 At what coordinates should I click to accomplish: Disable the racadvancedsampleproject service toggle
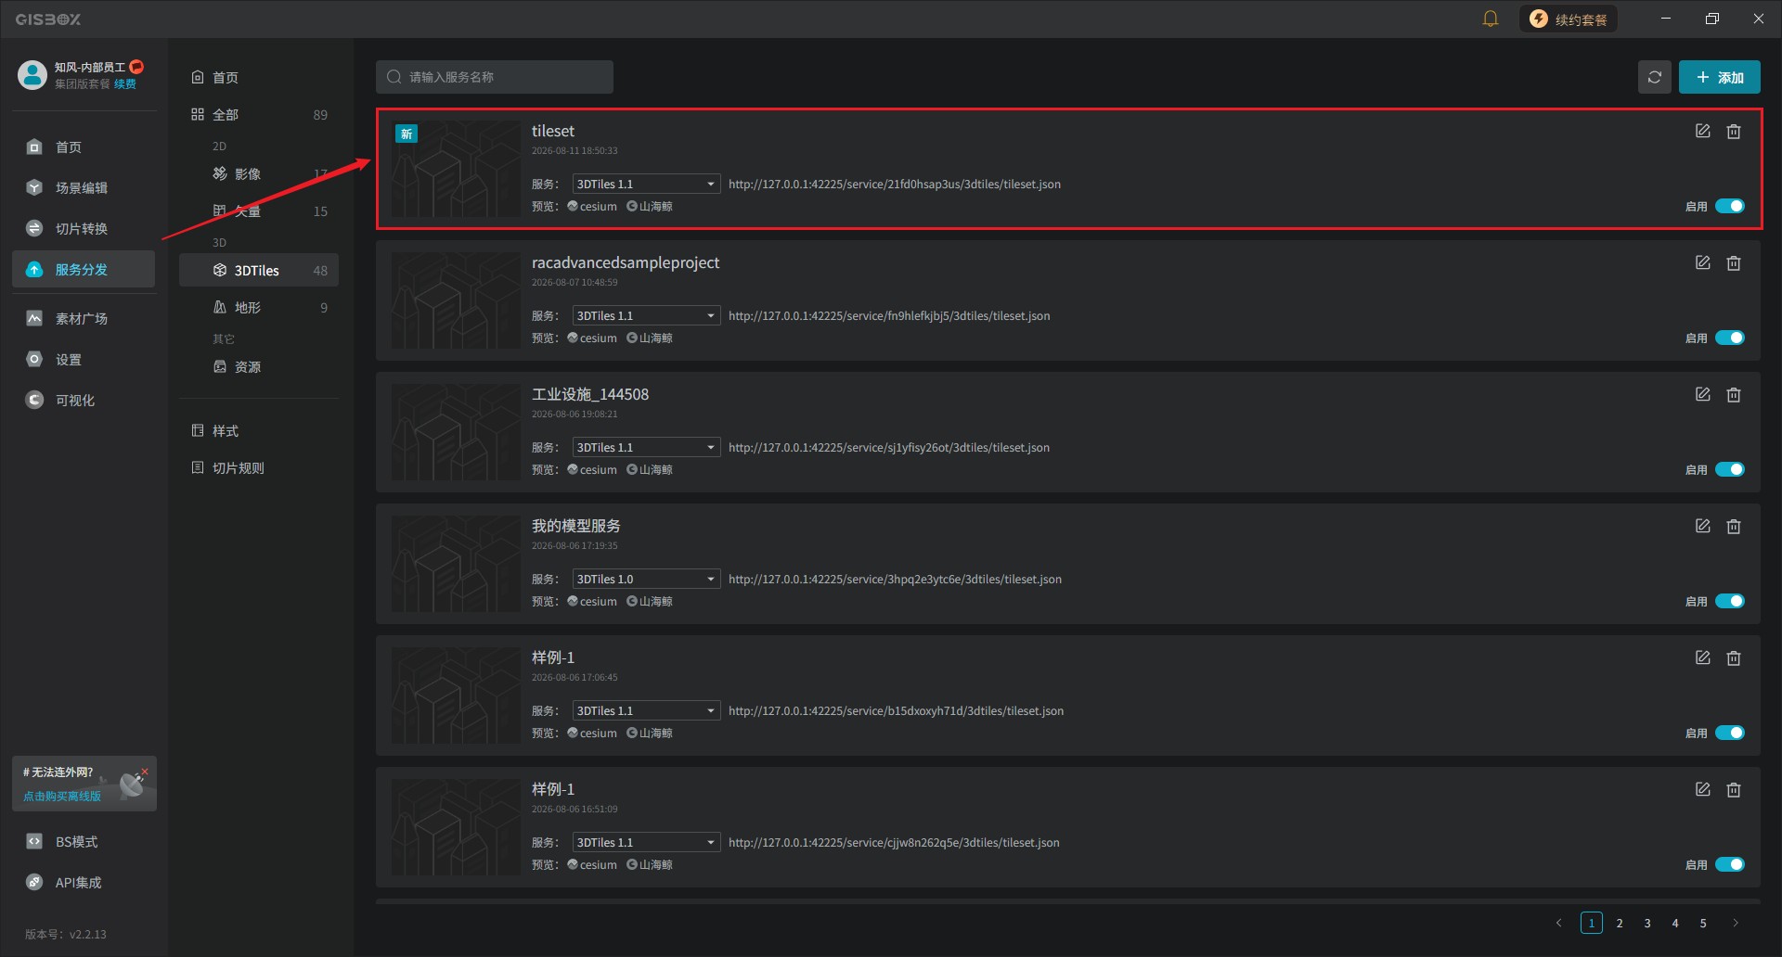click(x=1730, y=338)
